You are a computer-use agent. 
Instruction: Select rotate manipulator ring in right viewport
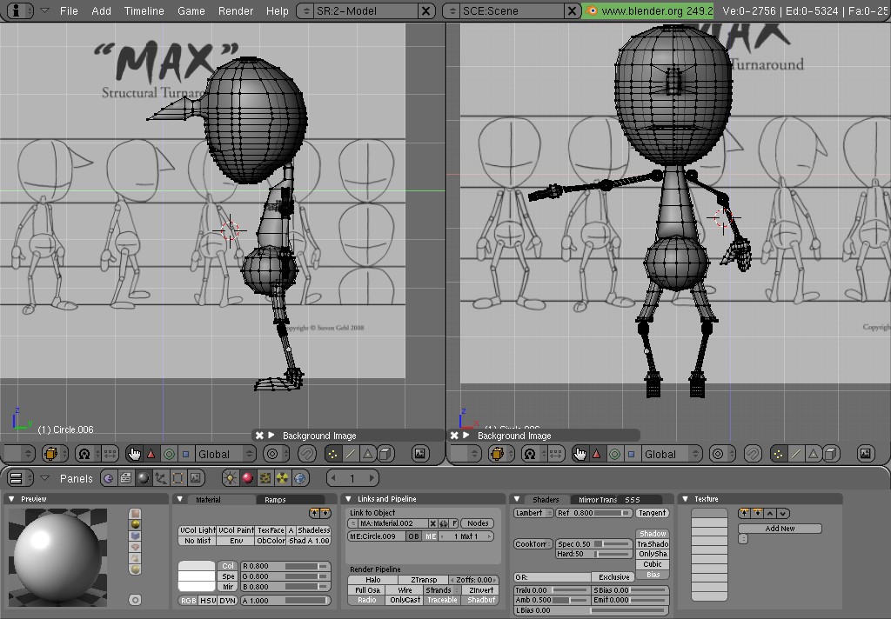click(x=614, y=454)
